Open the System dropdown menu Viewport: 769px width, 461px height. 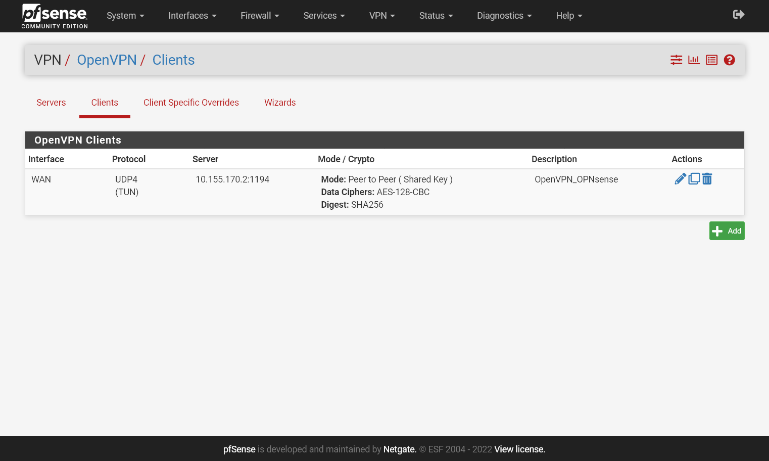[125, 16]
